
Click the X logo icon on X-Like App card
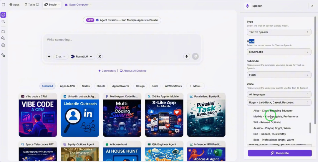149,97
